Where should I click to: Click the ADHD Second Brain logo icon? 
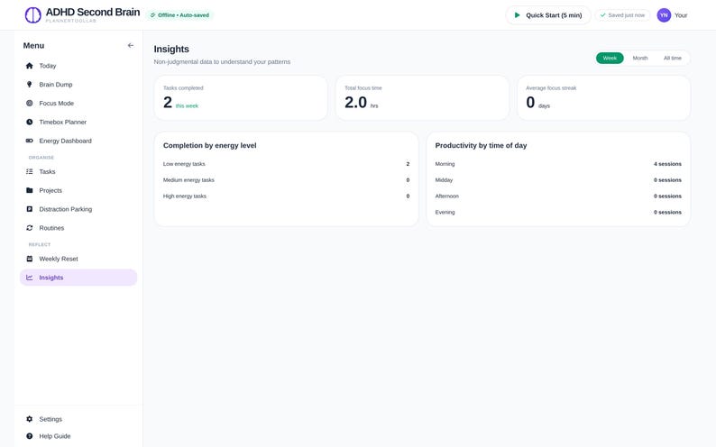pyautogui.click(x=32, y=15)
